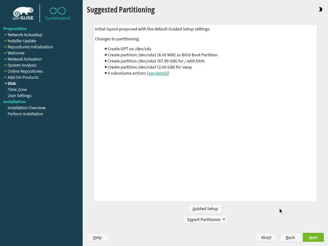Select User Settings step in sidebar
This screenshot has width=328, height=246.
pyautogui.click(x=20, y=95)
